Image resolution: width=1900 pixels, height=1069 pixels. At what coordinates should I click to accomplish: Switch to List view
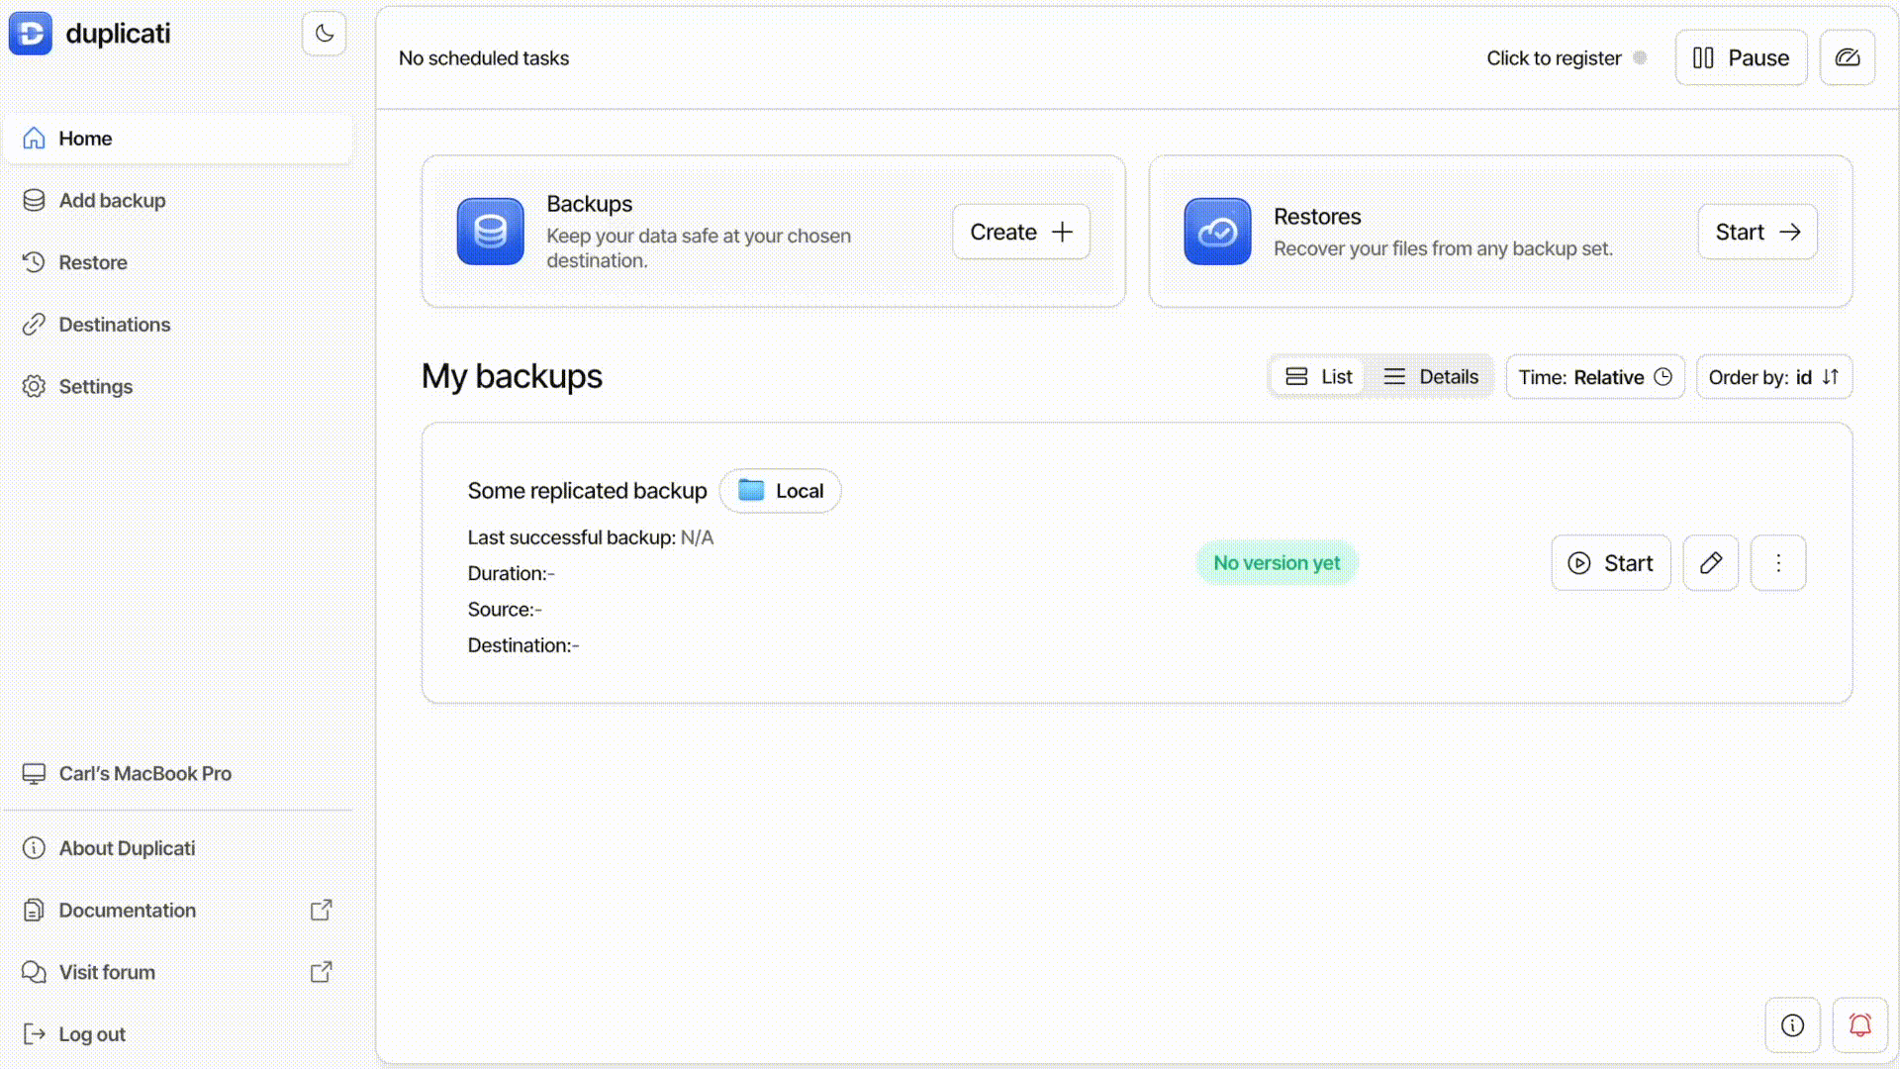pos(1319,377)
